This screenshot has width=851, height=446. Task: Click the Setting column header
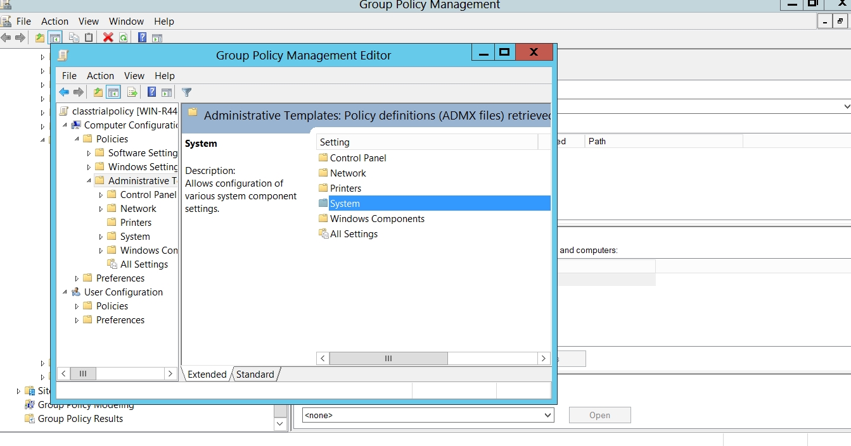426,142
